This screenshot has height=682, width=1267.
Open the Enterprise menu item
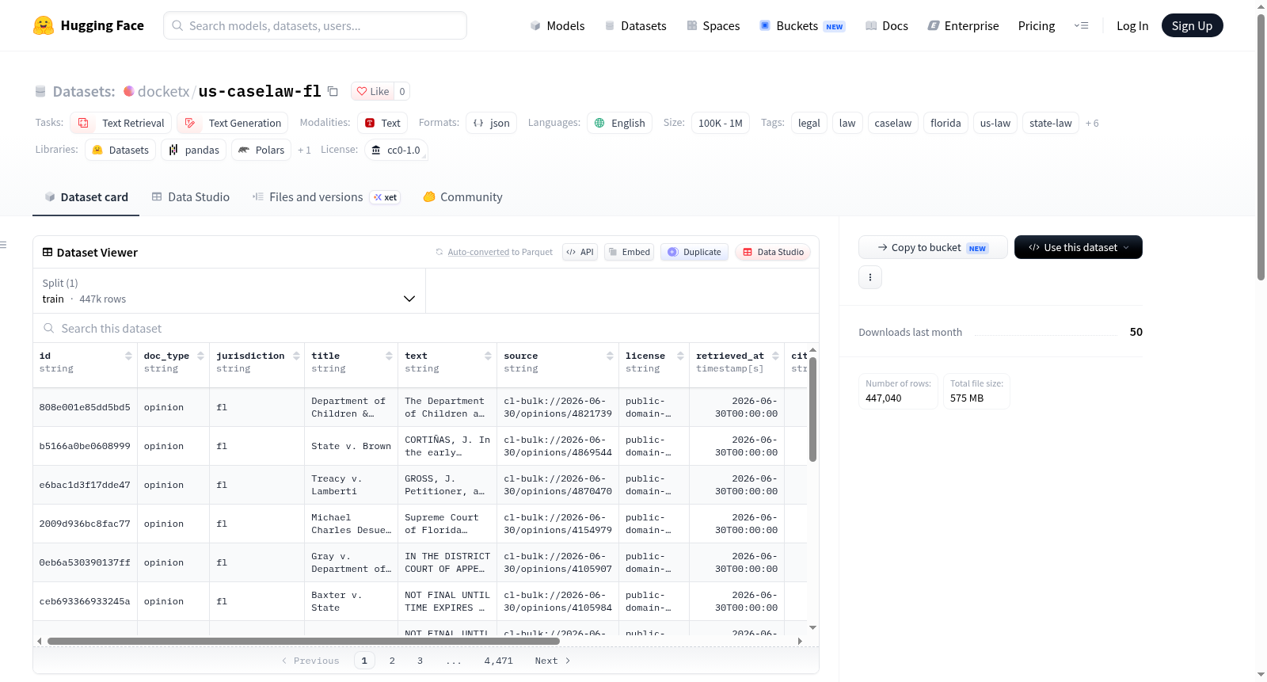pos(963,25)
